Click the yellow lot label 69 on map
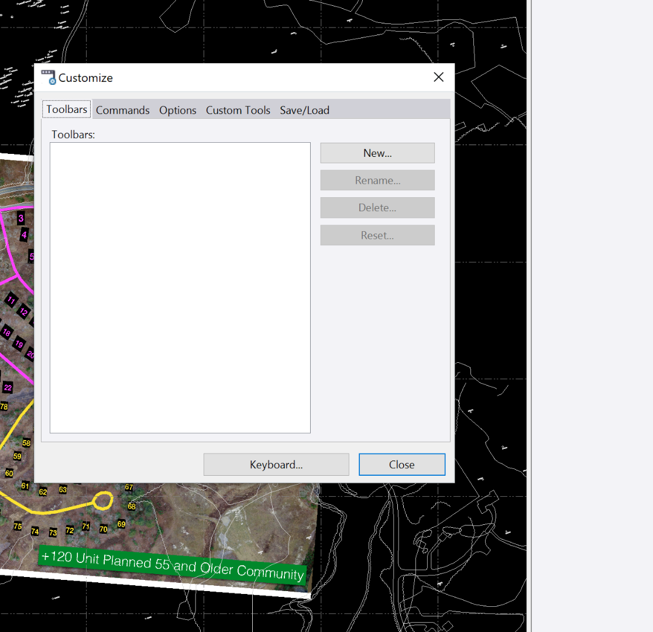The image size is (653, 632). tap(121, 524)
